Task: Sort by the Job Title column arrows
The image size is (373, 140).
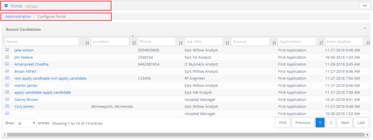Action: [x=227, y=43]
